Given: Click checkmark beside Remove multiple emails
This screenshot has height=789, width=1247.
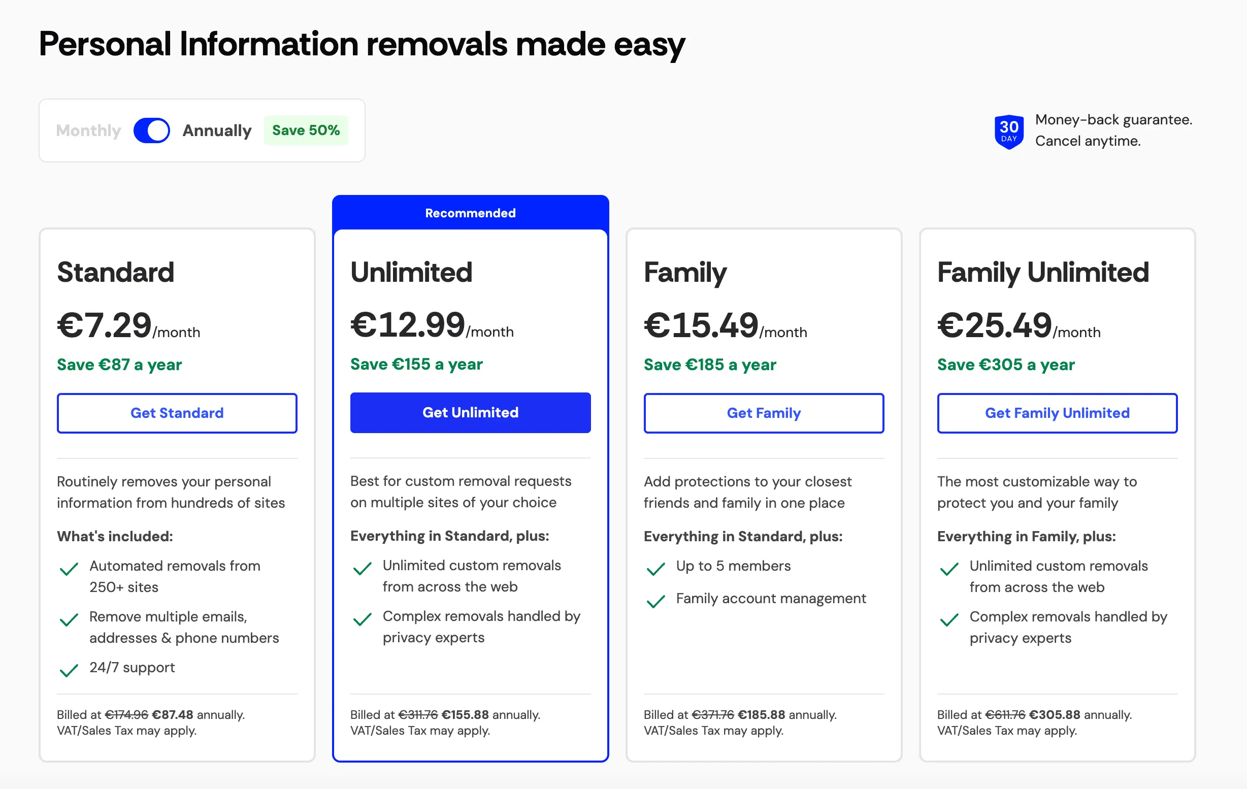Looking at the screenshot, I should pyautogui.click(x=69, y=620).
